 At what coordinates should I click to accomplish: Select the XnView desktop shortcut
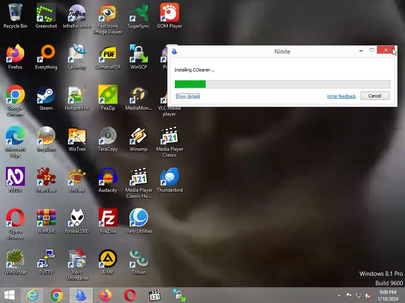coord(77,180)
